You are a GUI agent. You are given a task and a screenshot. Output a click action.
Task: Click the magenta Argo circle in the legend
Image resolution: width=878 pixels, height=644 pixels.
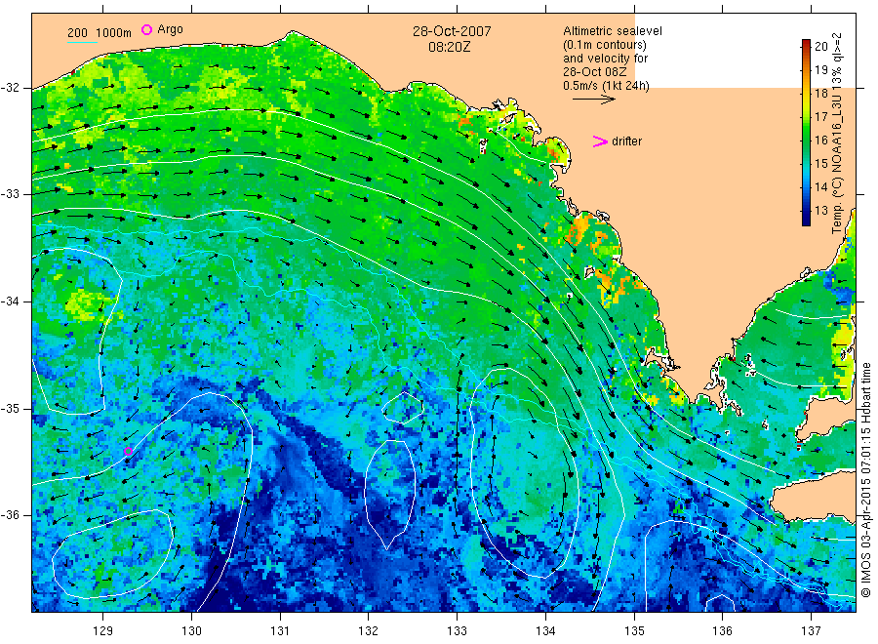[x=146, y=29]
